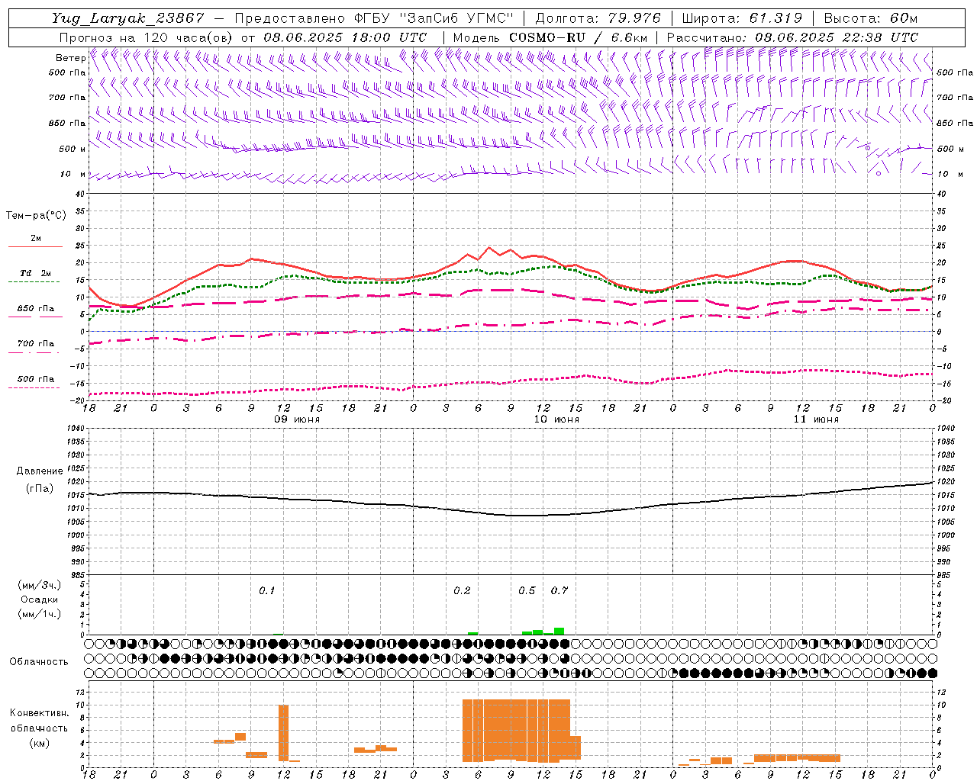The width and height of the screenshot is (977, 781).
Task: Click the (мм/3ч.) precipitation unit label
Action: [39, 586]
